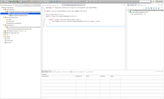This screenshot has width=164, height=99.
Task: Click into the Quick Access search field
Action: tap(145, 2)
